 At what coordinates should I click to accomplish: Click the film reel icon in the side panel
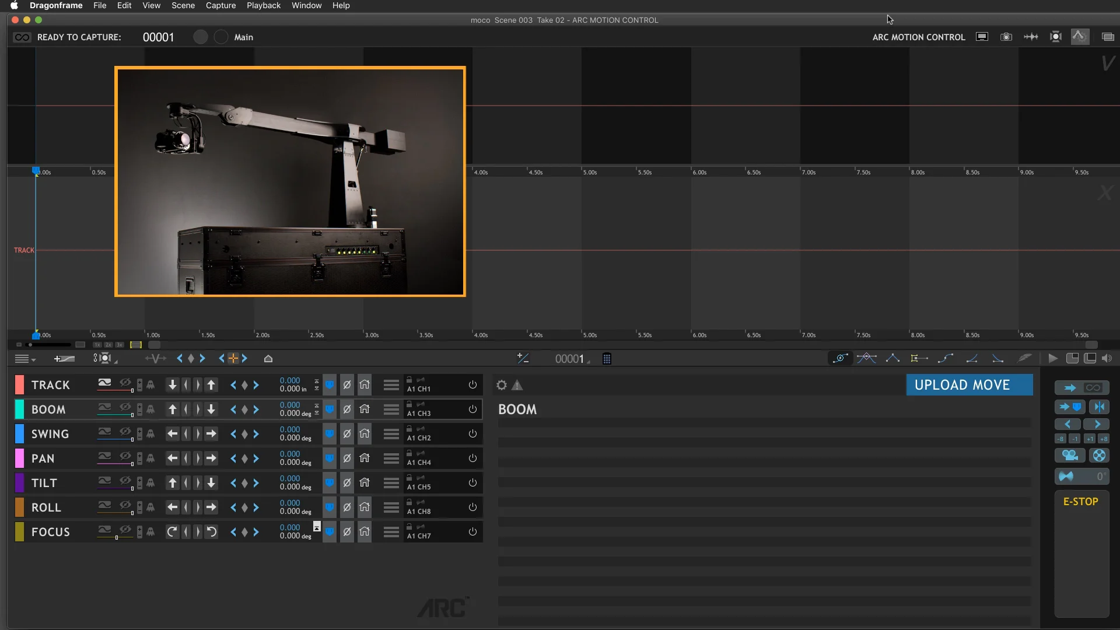click(1099, 456)
